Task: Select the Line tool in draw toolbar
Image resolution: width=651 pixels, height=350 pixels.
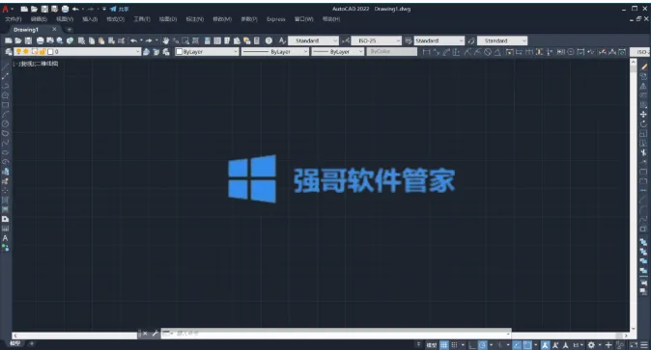Action: [6, 67]
